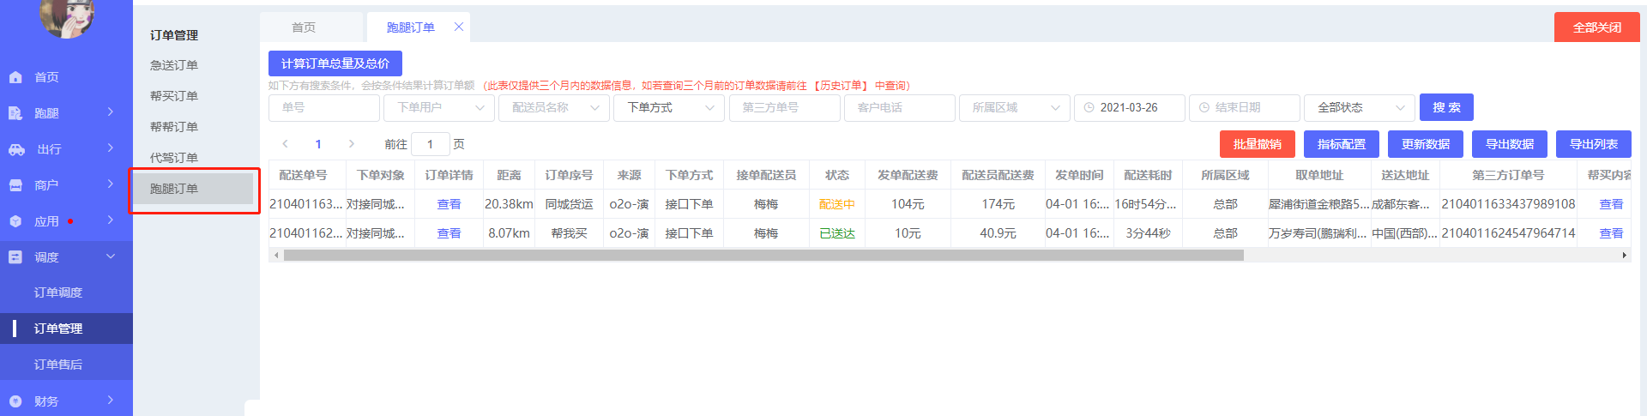Click the 指标配置 button
Viewport: 1647px width, 416px height.
1341,144
